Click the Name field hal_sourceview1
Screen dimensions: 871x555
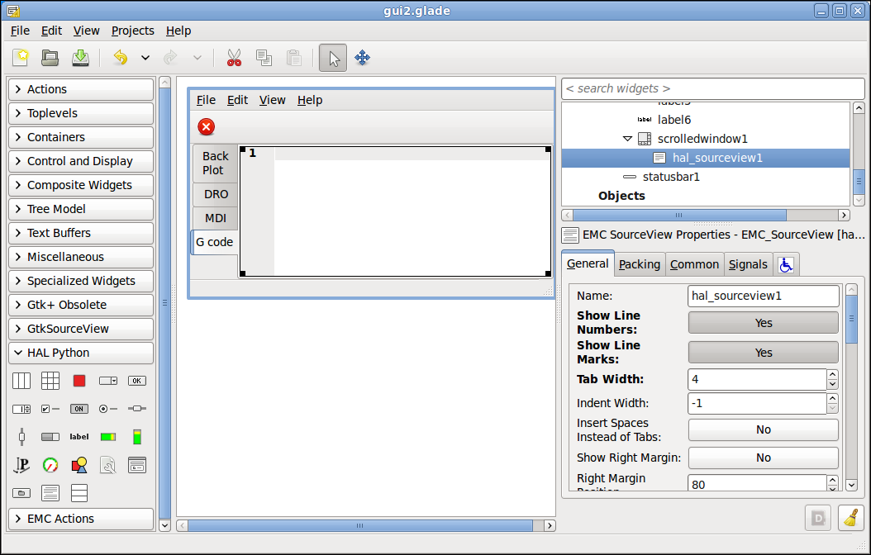click(764, 296)
